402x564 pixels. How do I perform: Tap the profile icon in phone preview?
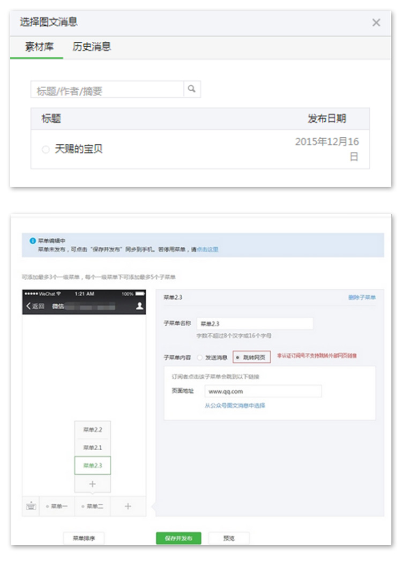click(139, 306)
